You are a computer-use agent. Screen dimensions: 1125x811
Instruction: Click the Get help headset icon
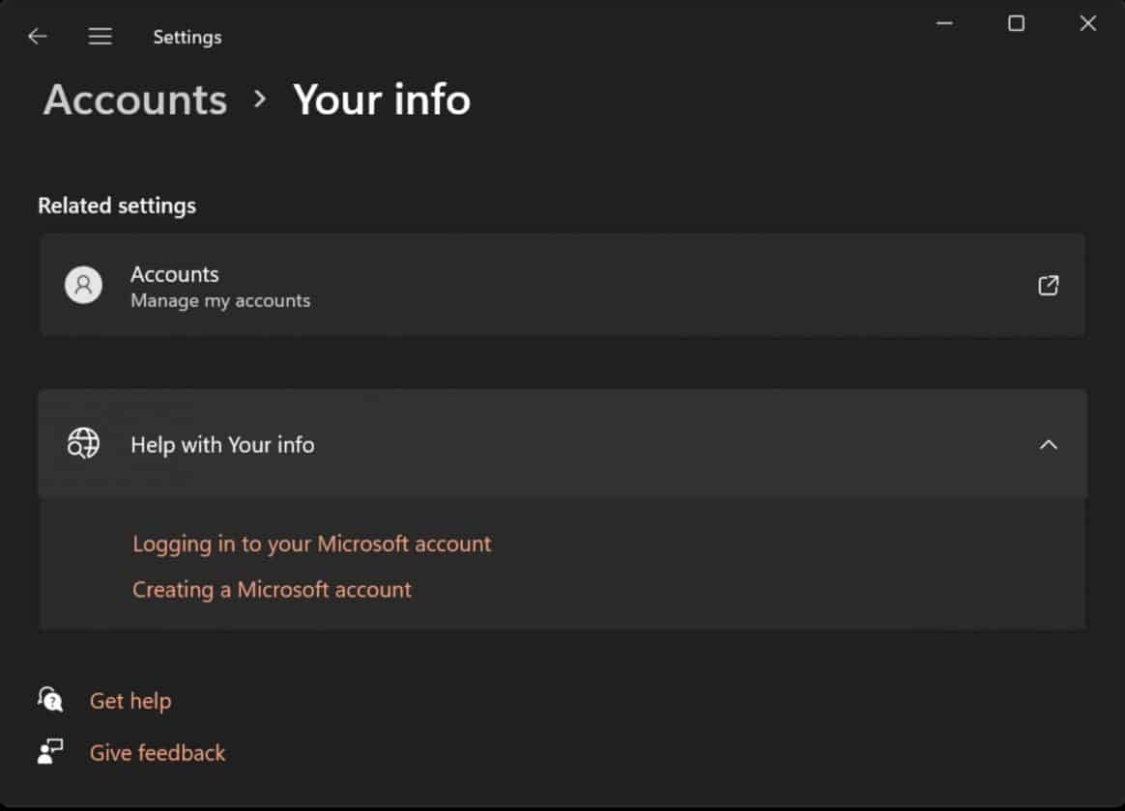click(x=50, y=700)
